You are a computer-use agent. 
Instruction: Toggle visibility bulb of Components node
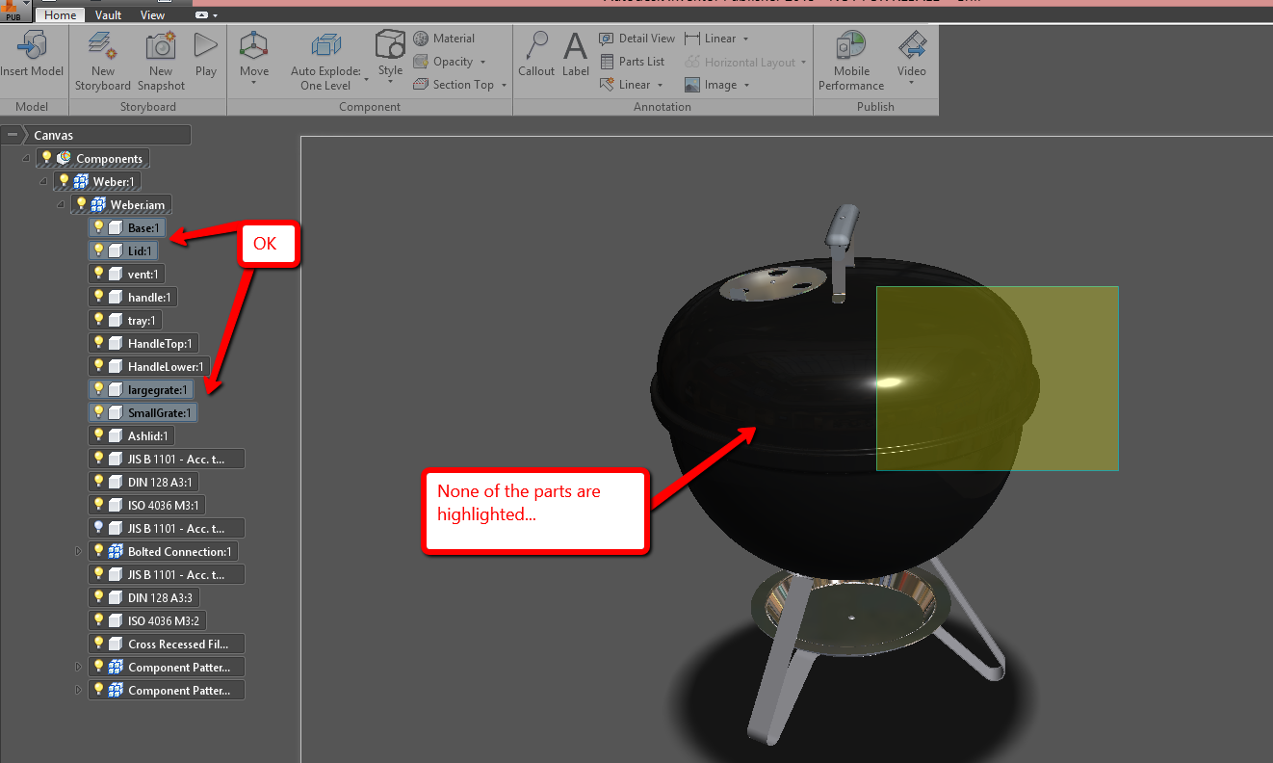coord(46,158)
